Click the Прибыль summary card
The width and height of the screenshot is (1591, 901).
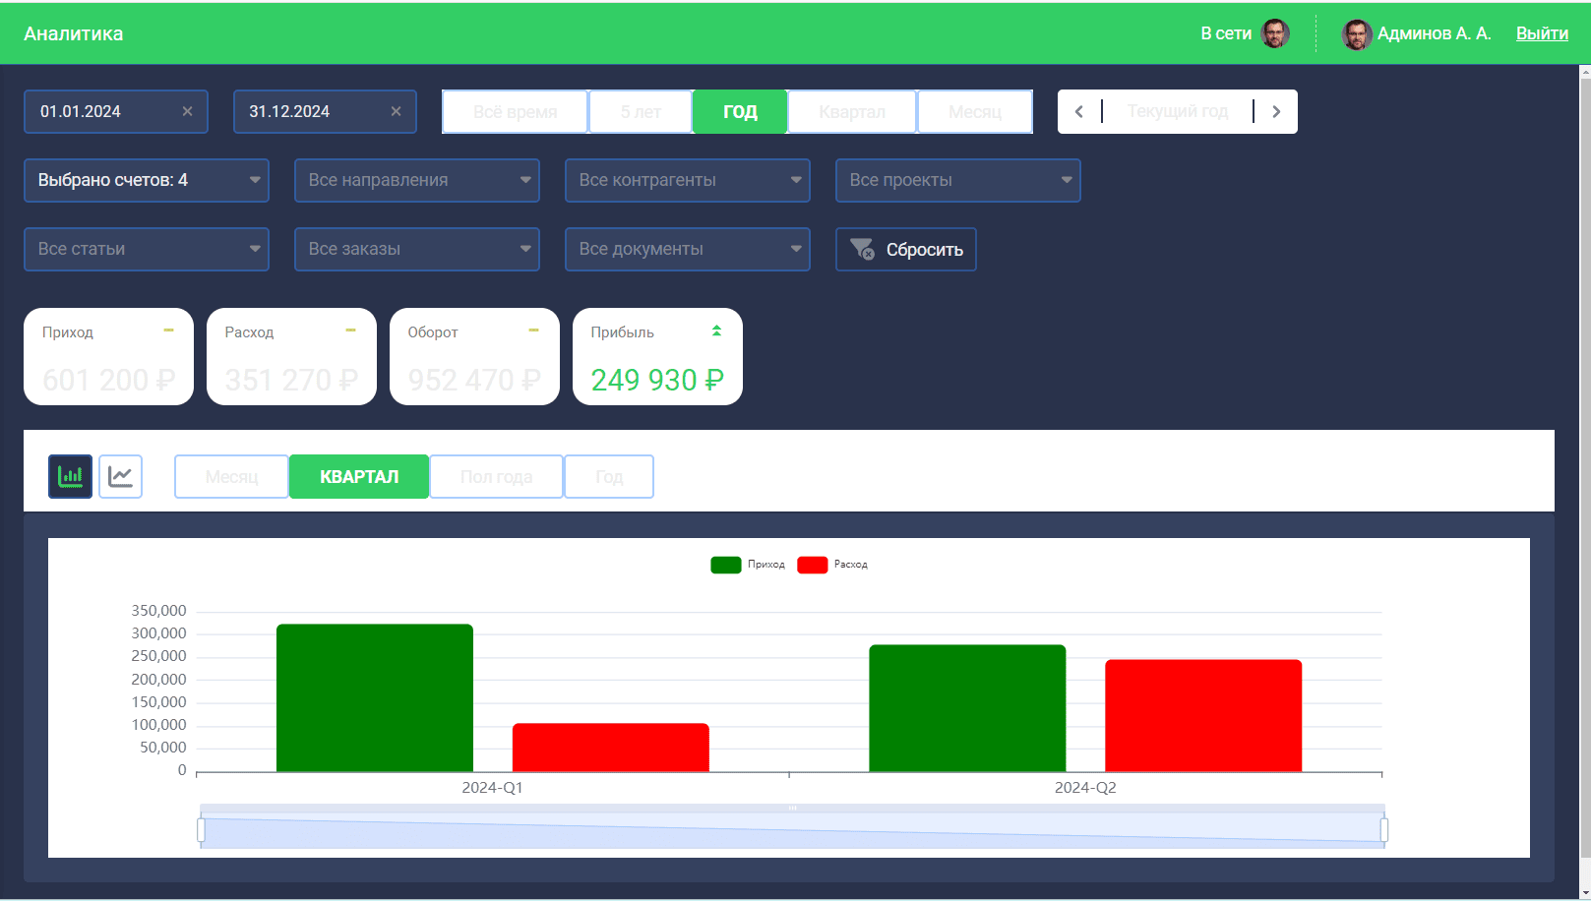click(x=657, y=357)
